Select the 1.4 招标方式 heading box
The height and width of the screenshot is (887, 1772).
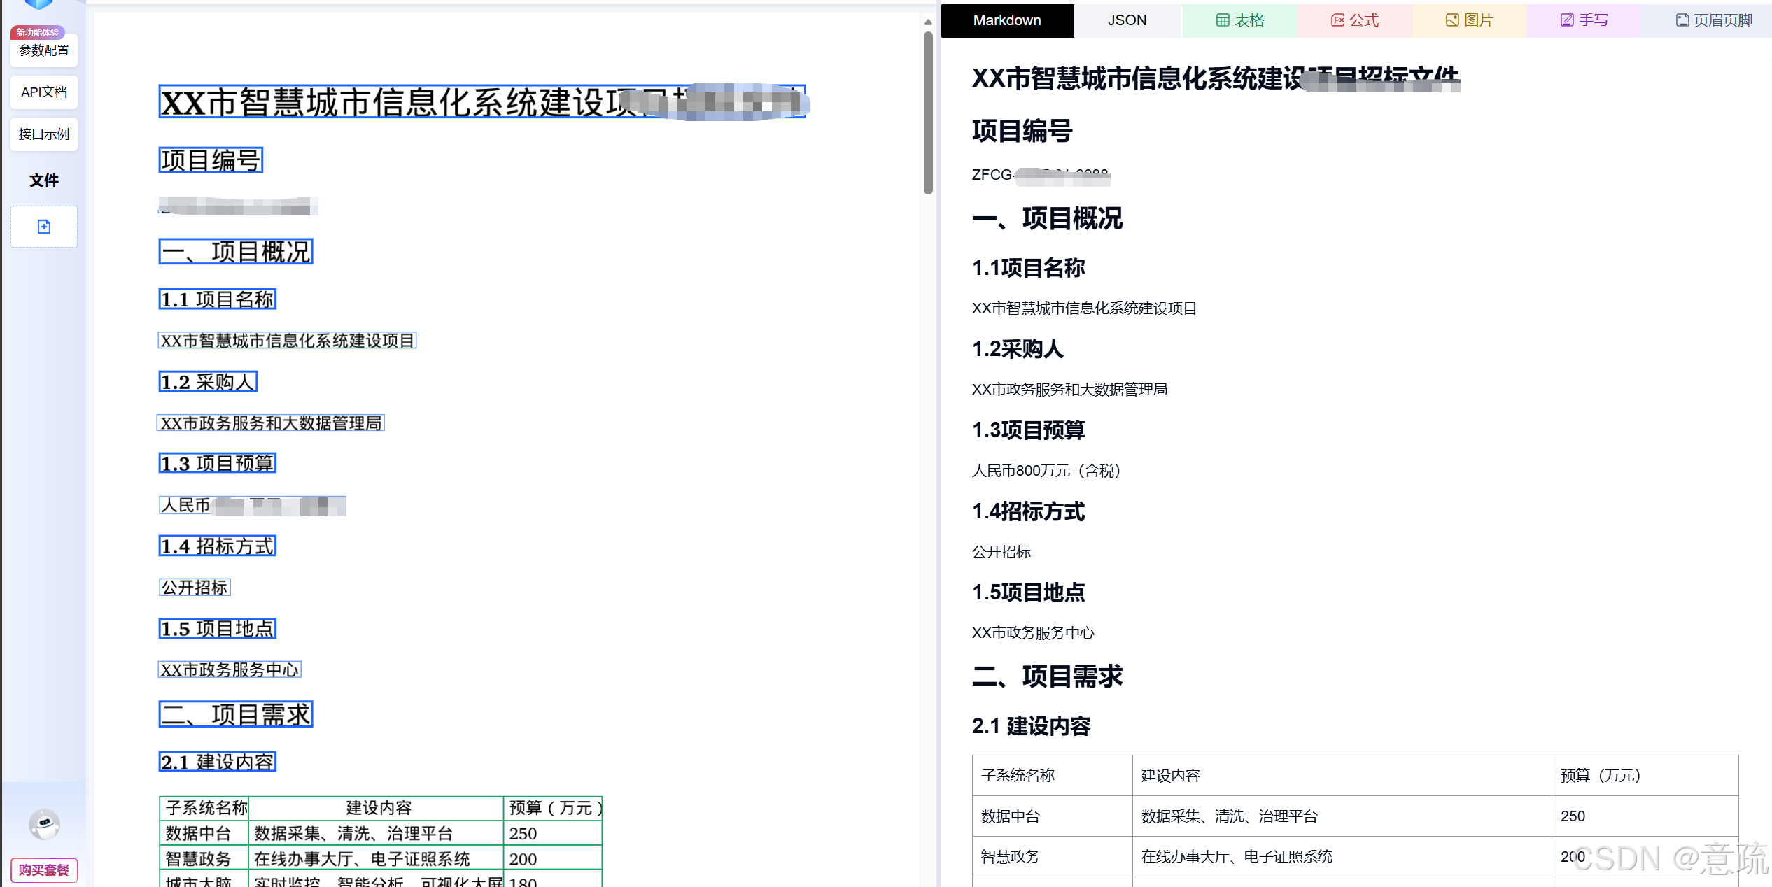point(218,546)
